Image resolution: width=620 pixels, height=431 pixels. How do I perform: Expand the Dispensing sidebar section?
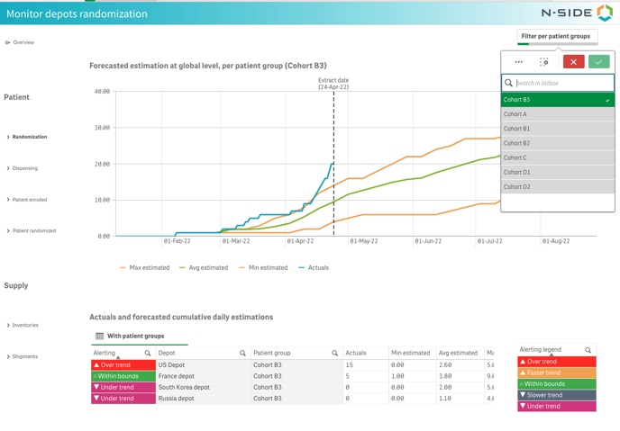[24, 168]
